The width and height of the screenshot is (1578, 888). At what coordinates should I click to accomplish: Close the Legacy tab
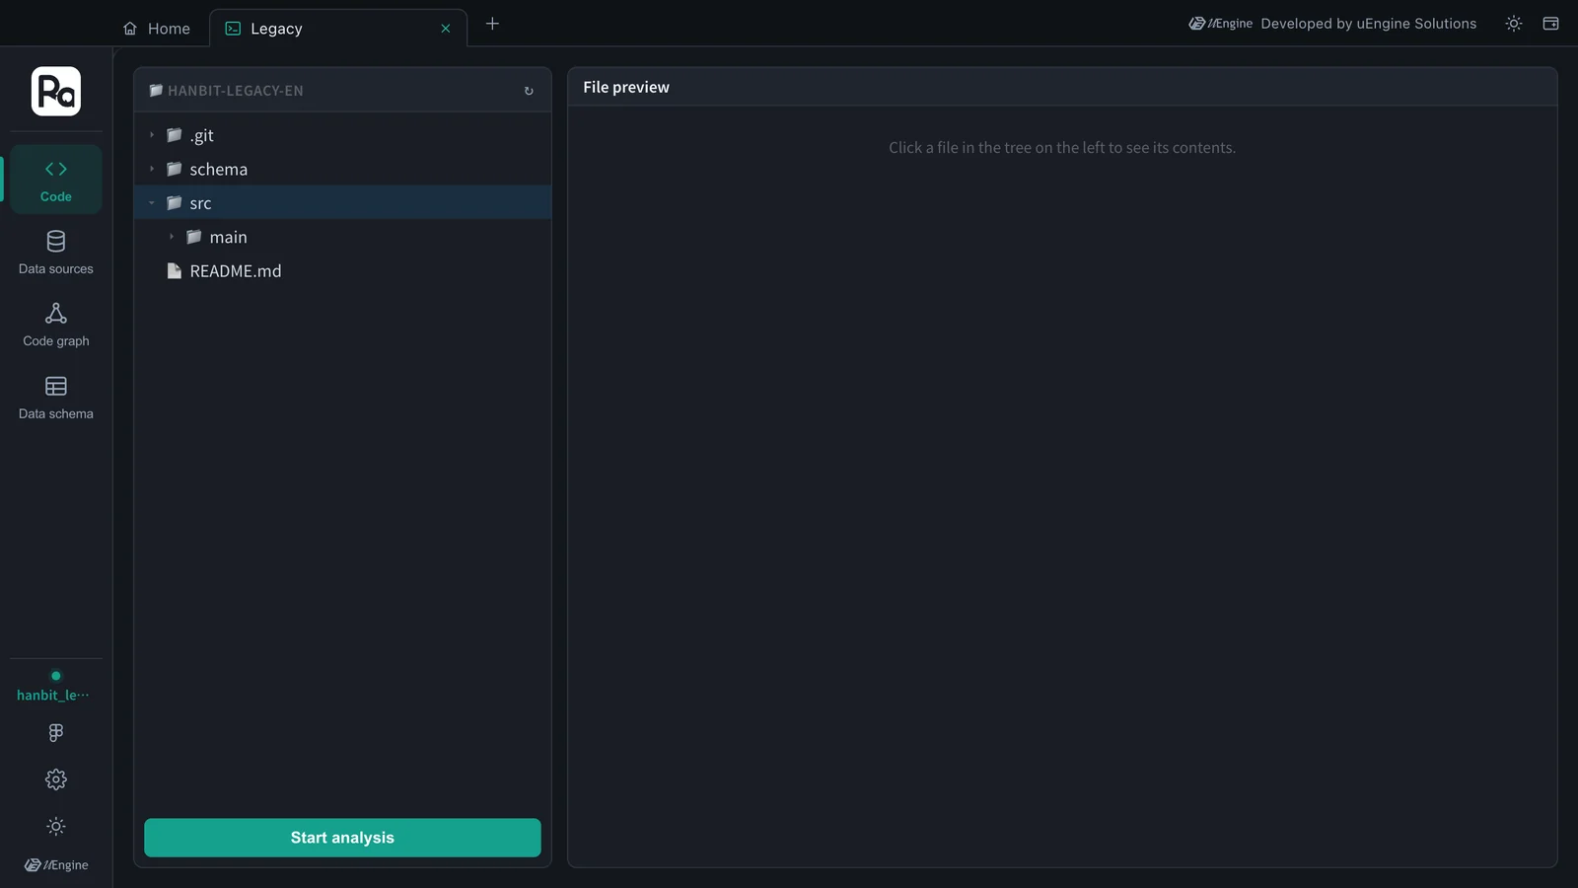point(446,29)
